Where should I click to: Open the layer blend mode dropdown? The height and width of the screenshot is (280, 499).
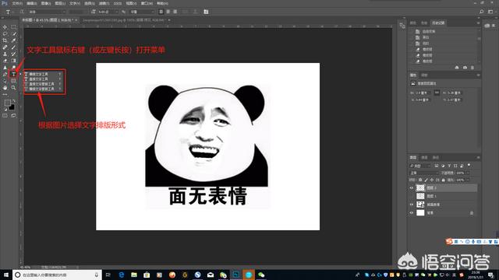coord(424,173)
